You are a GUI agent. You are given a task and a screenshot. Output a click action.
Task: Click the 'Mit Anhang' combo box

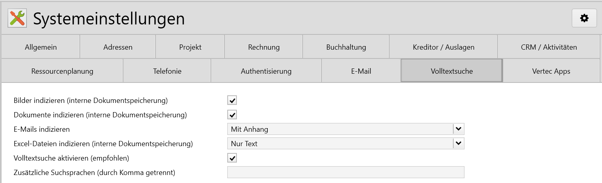[340, 129]
